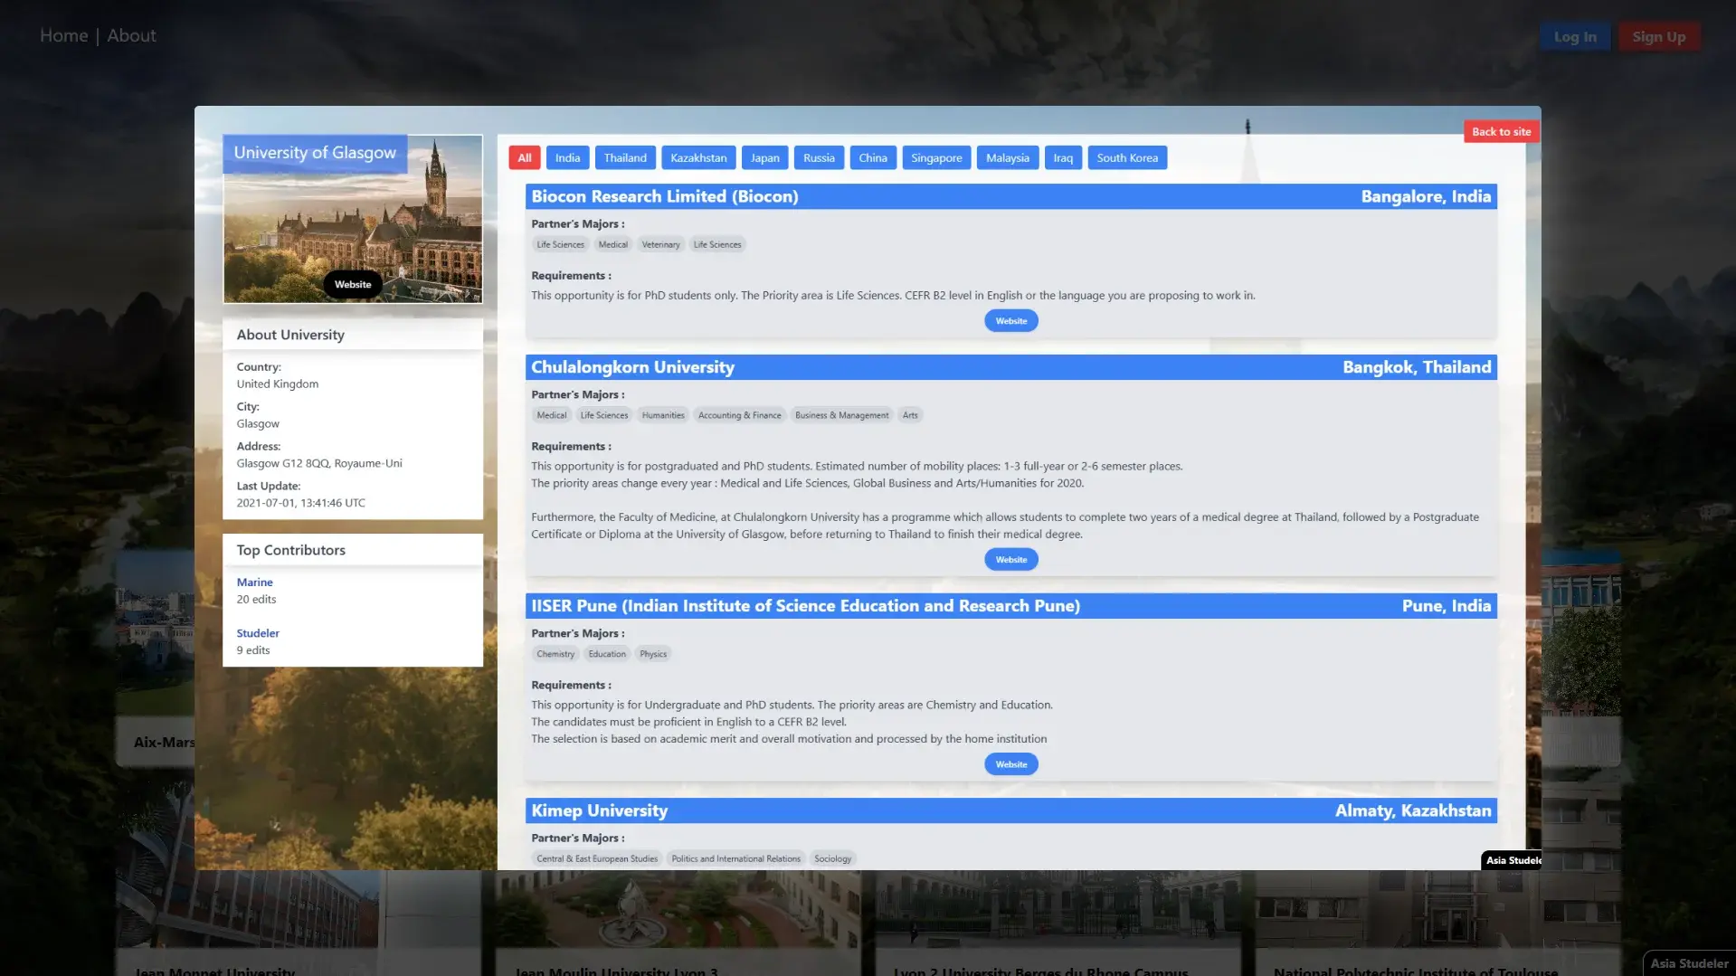The height and width of the screenshot is (976, 1736).
Task: Click the Almaty, Kazakhstan location text
Action: tap(1413, 810)
